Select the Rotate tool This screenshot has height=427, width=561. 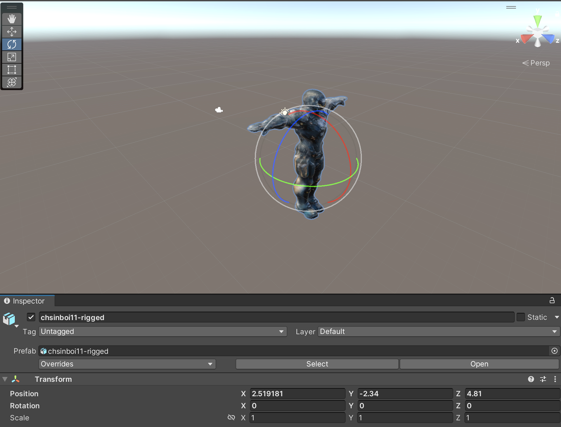[x=12, y=44]
